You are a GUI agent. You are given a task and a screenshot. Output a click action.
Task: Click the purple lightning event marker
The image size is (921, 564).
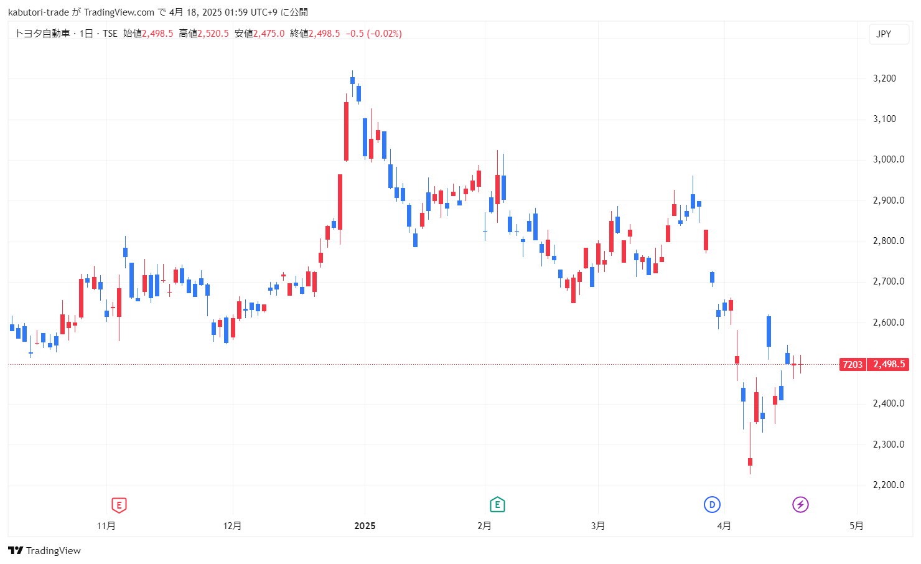click(x=800, y=505)
